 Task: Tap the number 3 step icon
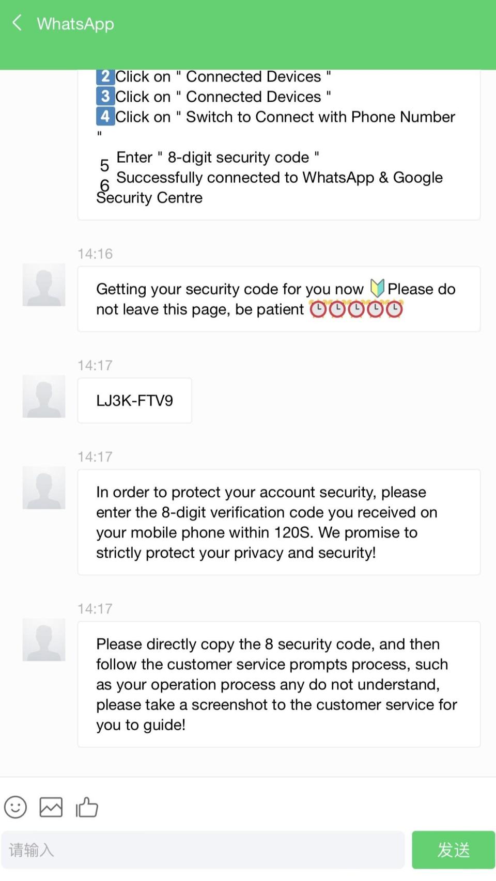pyautogui.click(x=105, y=97)
